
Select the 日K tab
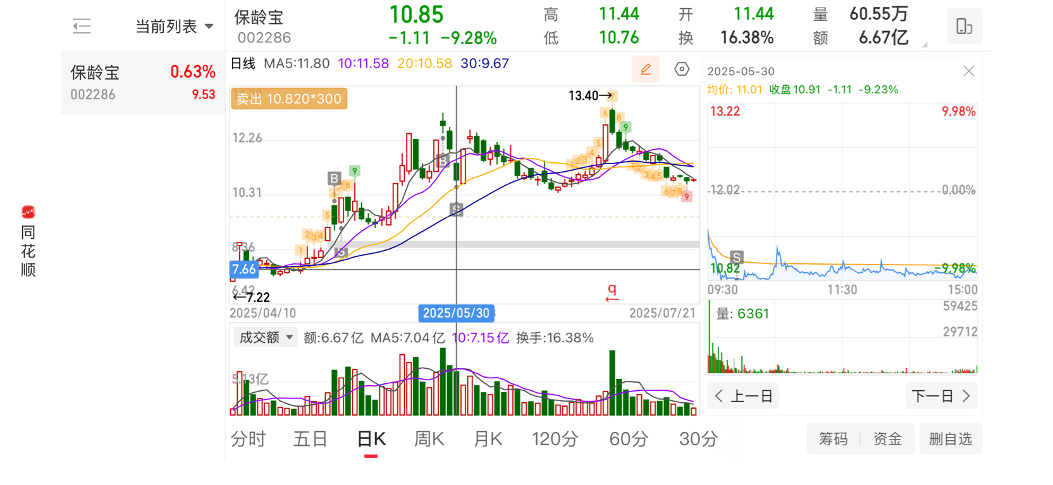371,439
